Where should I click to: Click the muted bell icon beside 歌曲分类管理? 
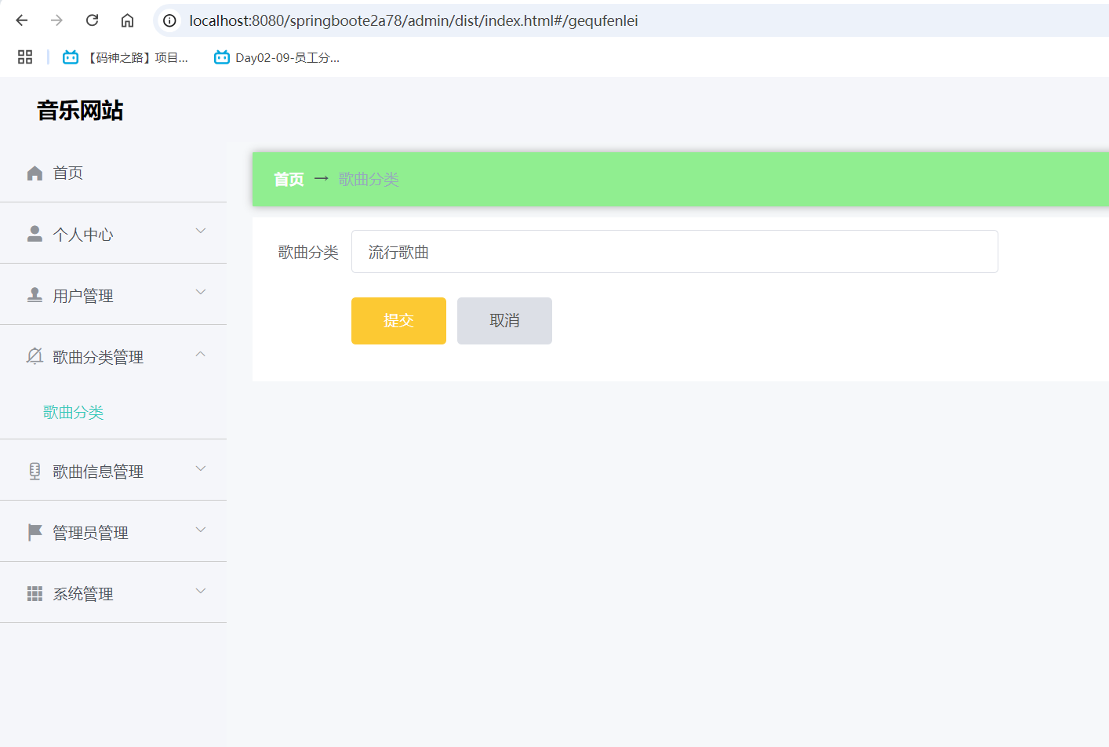point(35,356)
